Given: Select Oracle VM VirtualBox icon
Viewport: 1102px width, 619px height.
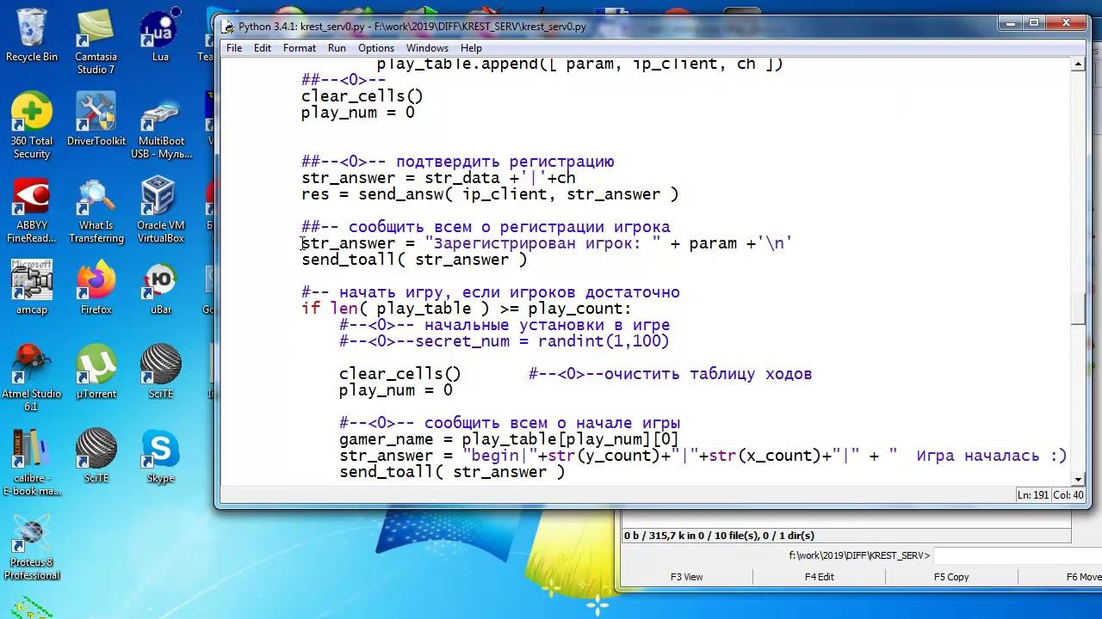Looking at the screenshot, I should pos(161,210).
